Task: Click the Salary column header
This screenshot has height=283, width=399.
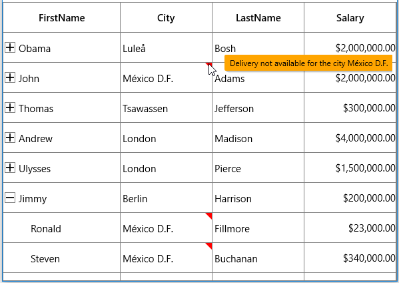Action: 350,17
